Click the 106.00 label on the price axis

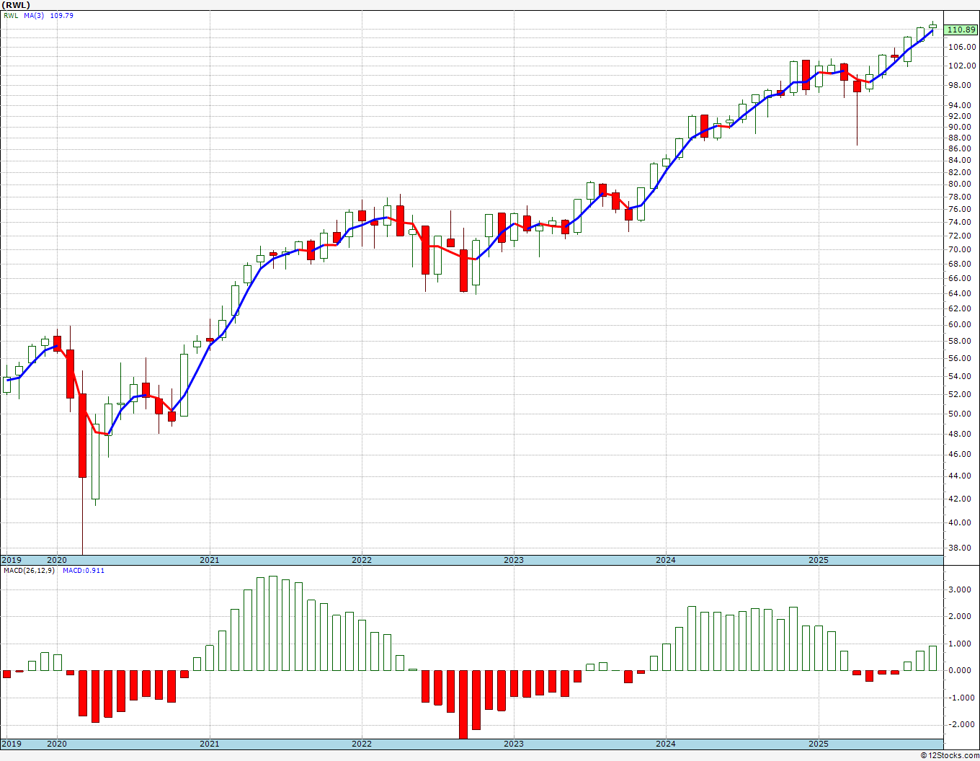pyautogui.click(x=963, y=47)
